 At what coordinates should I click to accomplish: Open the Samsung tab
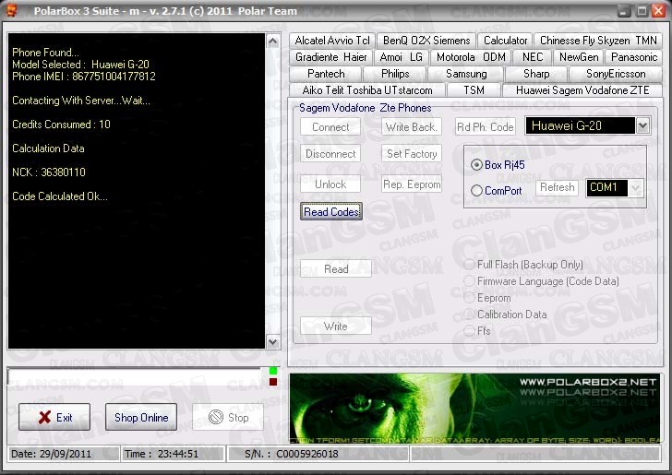(x=466, y=74)
